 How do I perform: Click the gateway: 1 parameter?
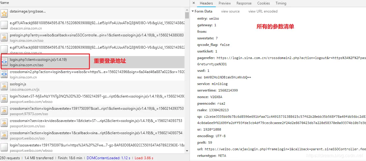point(207,25)
